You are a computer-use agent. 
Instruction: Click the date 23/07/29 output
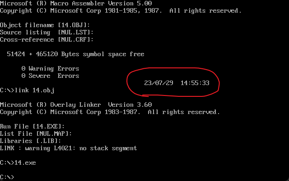(158, 83)
